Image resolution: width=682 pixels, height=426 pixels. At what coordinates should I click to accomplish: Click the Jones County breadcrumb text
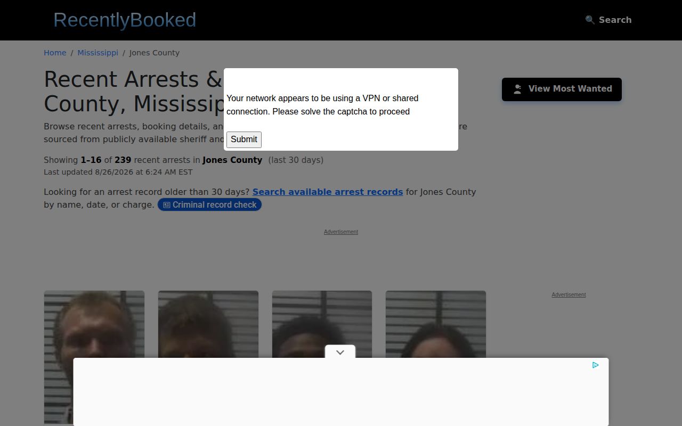(155, 53)
